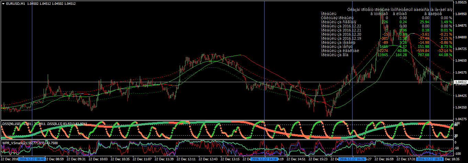
Task: Click the 1.04575 price scale label
Action: pyautogui.click(x=461, y=73)
